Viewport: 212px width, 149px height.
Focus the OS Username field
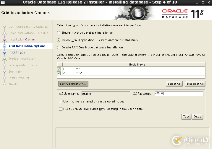106,94
